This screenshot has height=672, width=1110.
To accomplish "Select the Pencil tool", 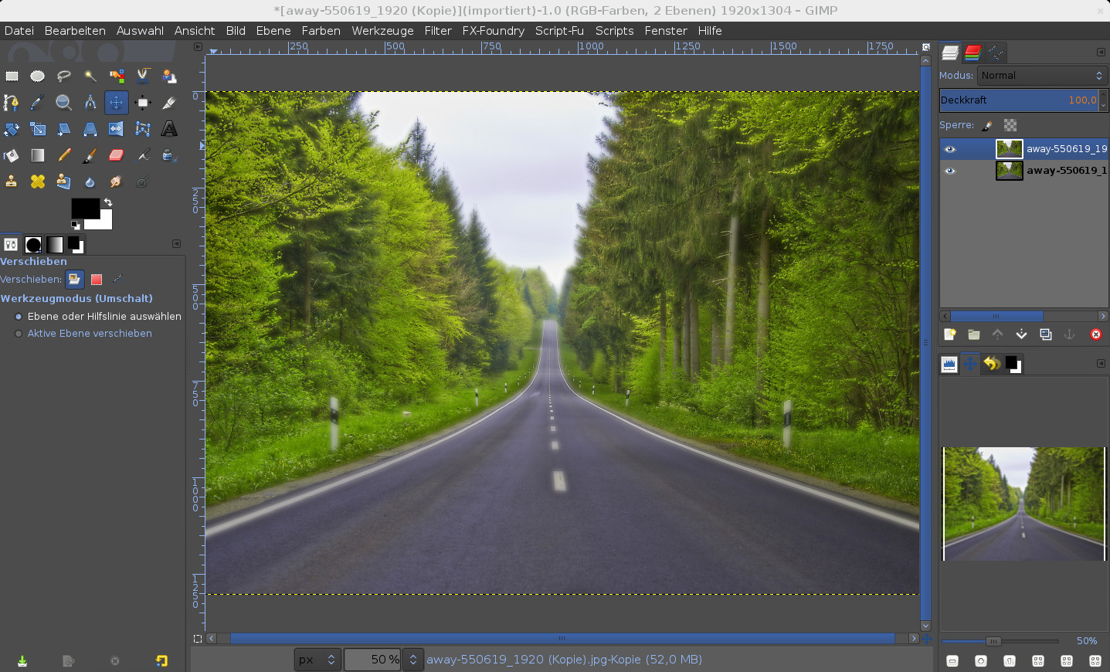I will pos(64,155).
